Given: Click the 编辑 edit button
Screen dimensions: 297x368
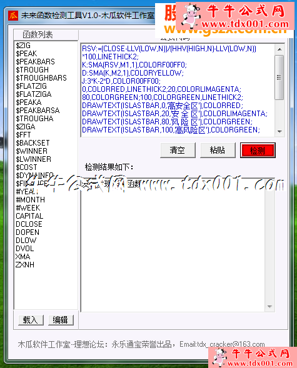Looking at the screenshot, I should [x=61, y=320].
